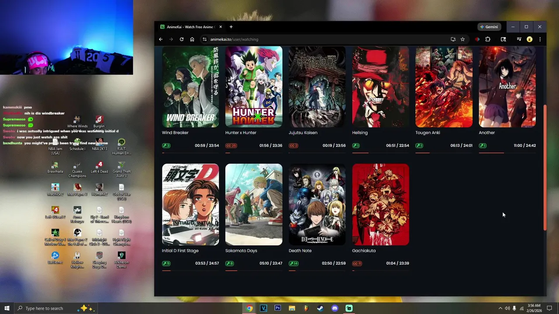This screenshot has height=314, width=559.
Task: Click the Death Note title link
Action: [x=300, y=251]
